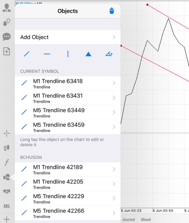Viewport: 189px width, 223px height.
Task: Select the filled triangle shape tool
Action: point(89,54)
